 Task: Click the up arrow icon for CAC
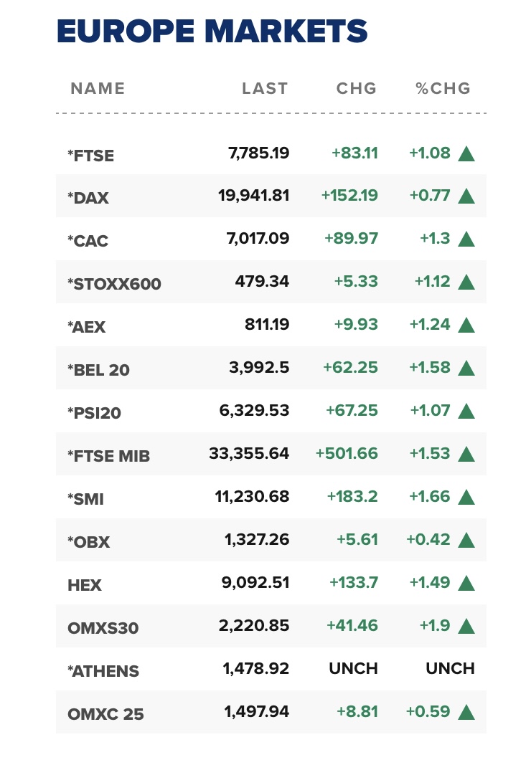pos(466,239)
